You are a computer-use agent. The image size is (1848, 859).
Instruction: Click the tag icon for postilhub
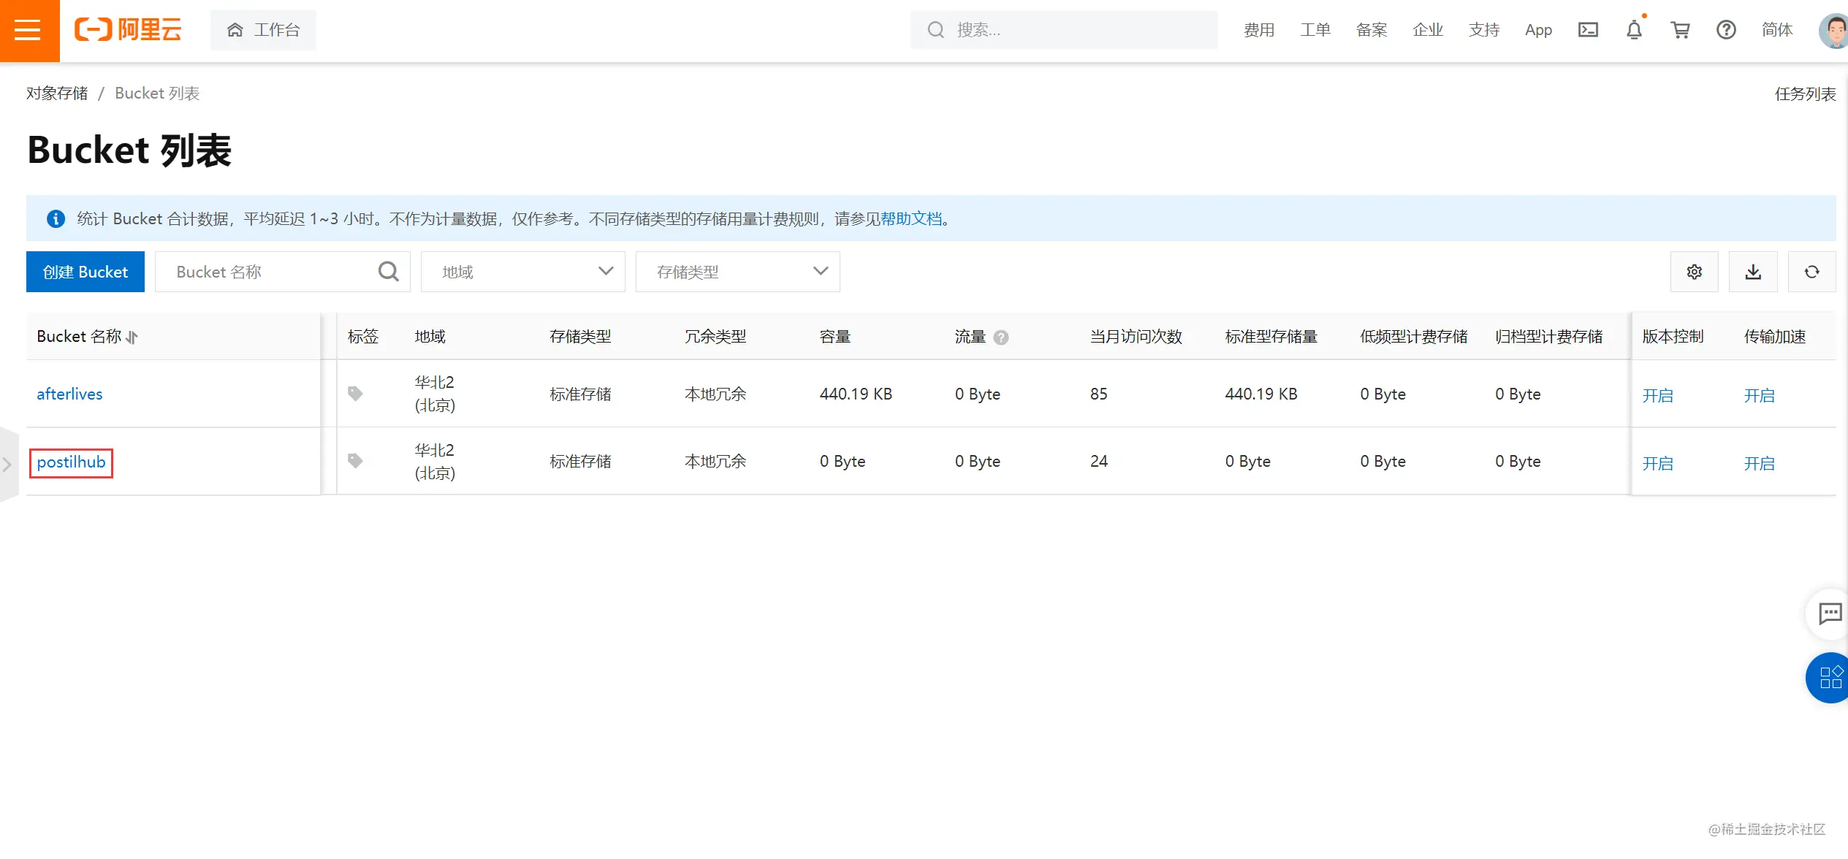[x=355, y=461]
